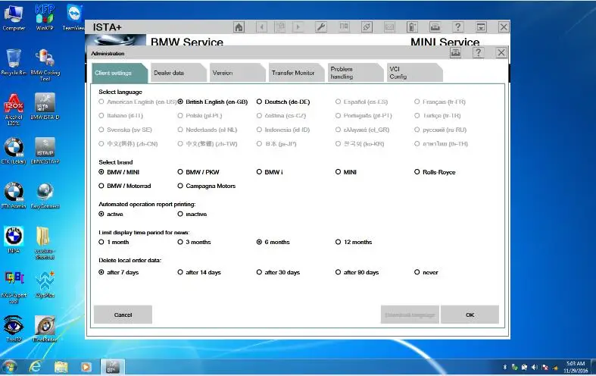Select Deutsch (de-DE) language
Viewport: 596px width, 376px height.
[283, 102]
